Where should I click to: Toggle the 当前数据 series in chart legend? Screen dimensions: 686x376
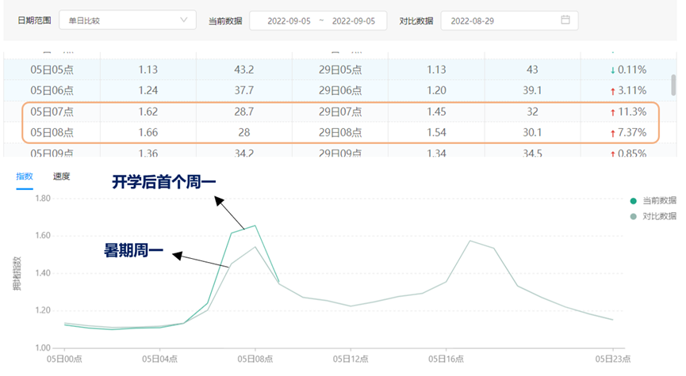click(x=654, y=200)
